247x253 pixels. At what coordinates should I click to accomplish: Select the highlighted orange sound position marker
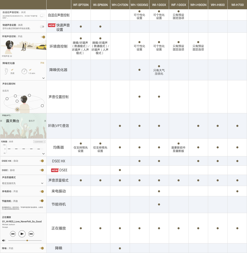[17, 109]
